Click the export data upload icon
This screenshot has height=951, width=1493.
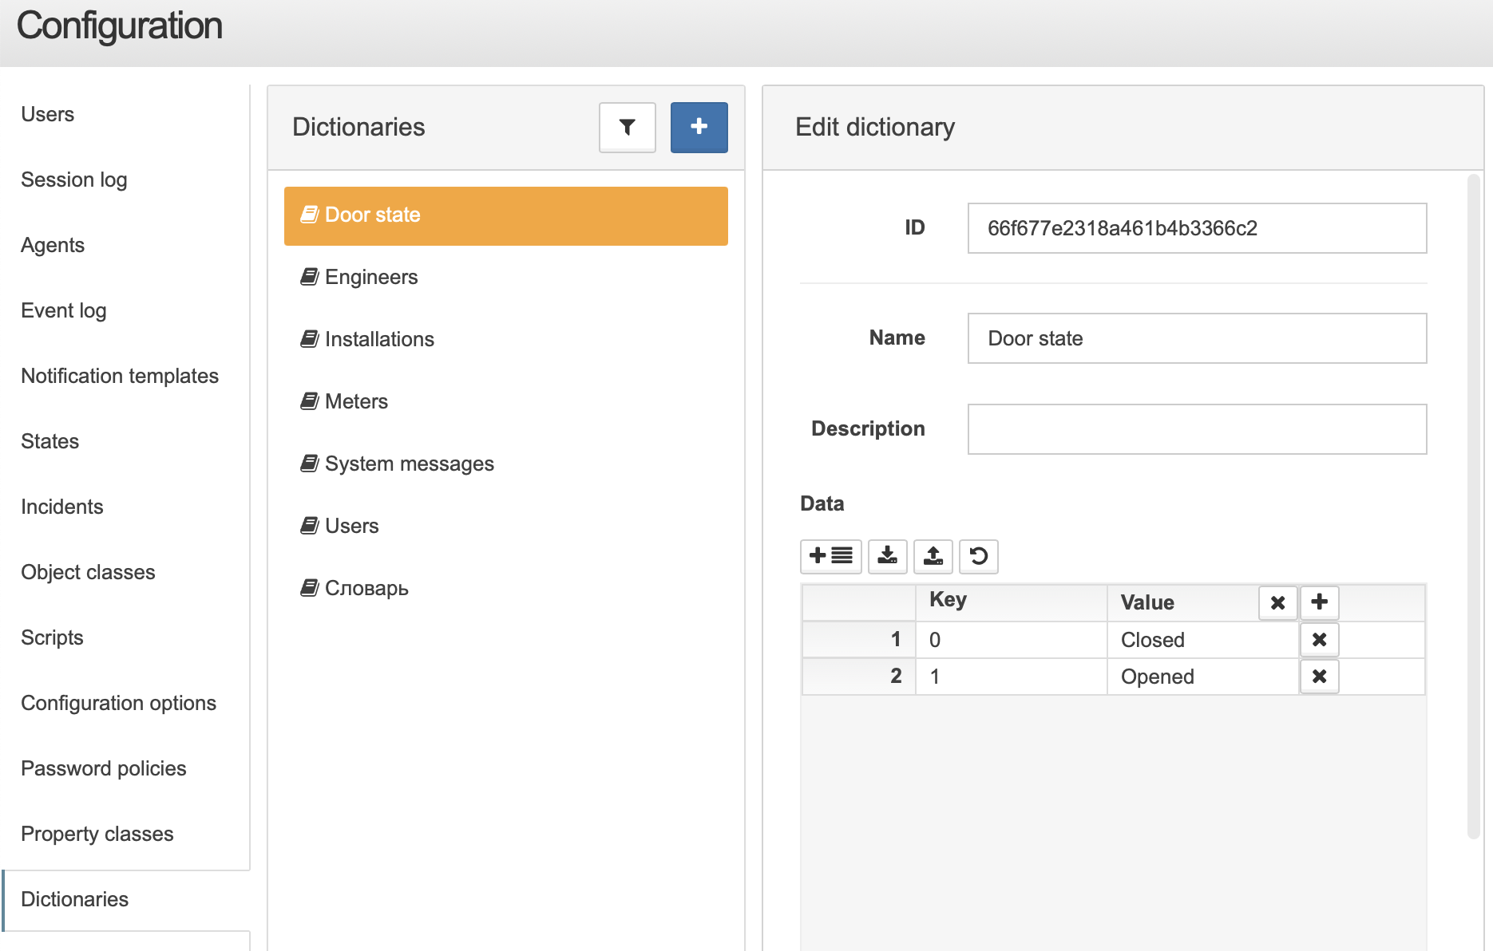tap(933, 556)
